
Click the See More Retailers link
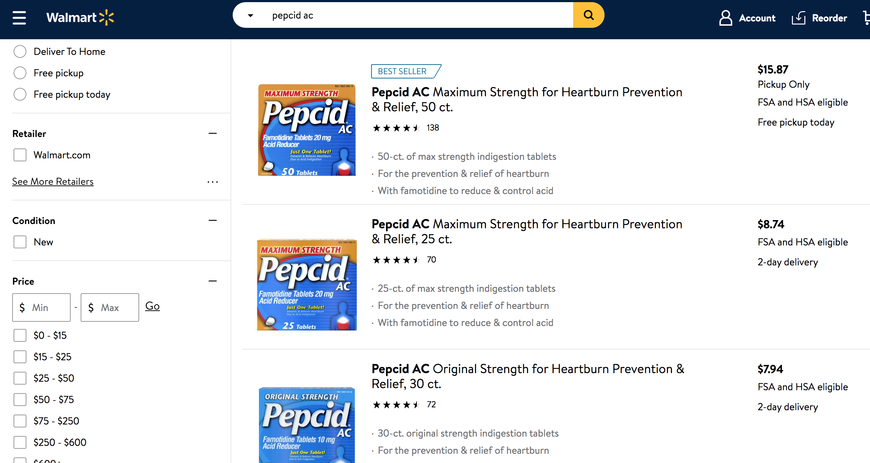[x=53, y=182]
